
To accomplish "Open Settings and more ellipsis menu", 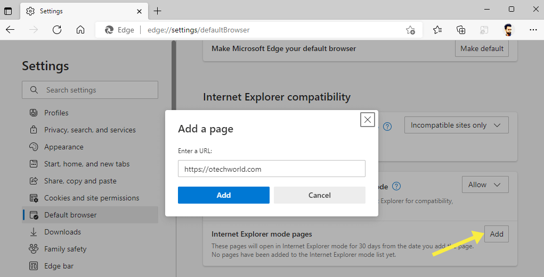I will (x=533, y=30).
